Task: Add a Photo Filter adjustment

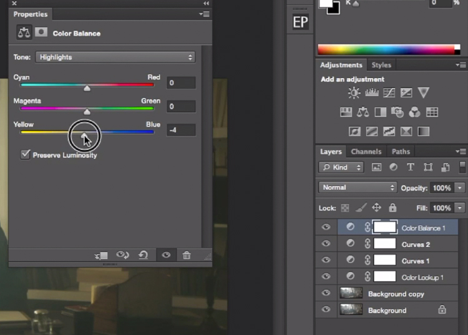Action: click(x=397, y=112)
